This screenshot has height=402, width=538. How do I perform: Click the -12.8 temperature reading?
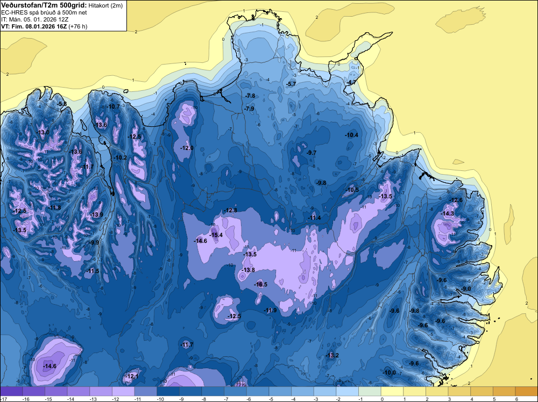click(x=230, y=210)
